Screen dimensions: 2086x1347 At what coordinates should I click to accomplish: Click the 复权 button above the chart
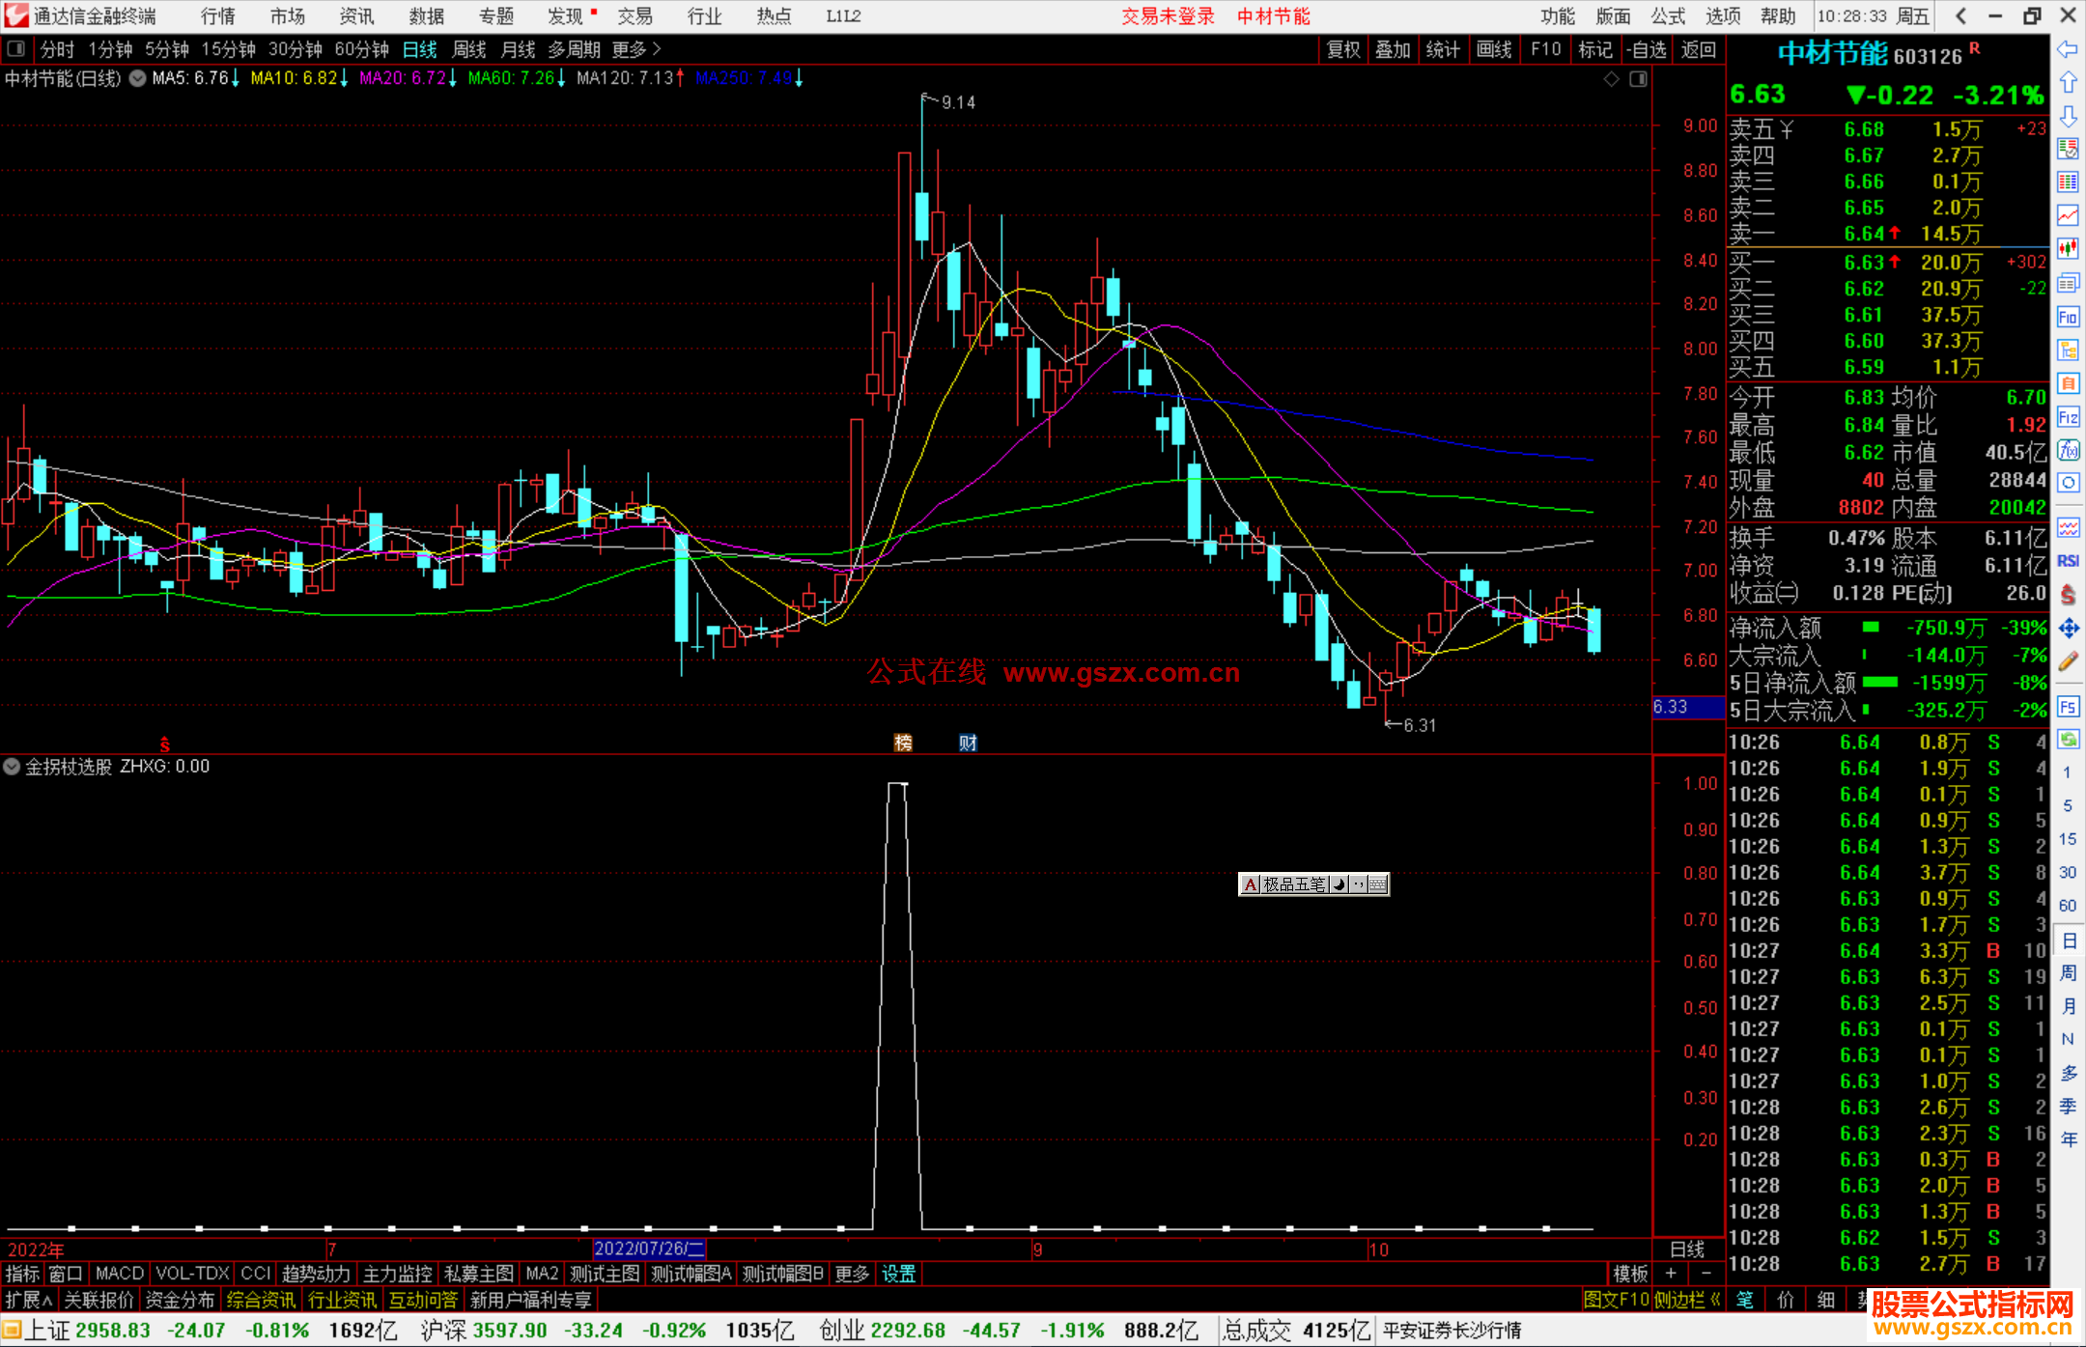click(1342, 49)
